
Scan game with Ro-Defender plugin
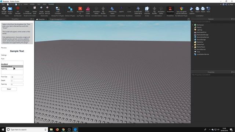tap(181, 10)
